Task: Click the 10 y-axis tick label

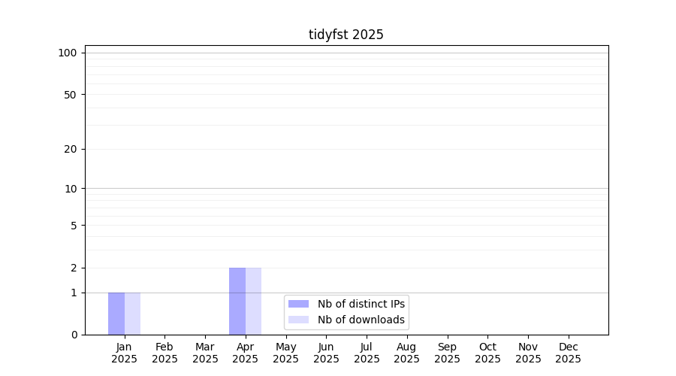Action: click(71, 189)
